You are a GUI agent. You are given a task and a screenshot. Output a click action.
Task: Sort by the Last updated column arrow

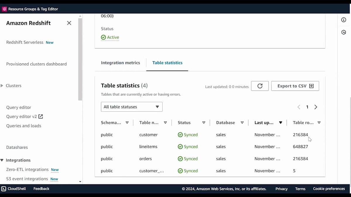[281, 123]
